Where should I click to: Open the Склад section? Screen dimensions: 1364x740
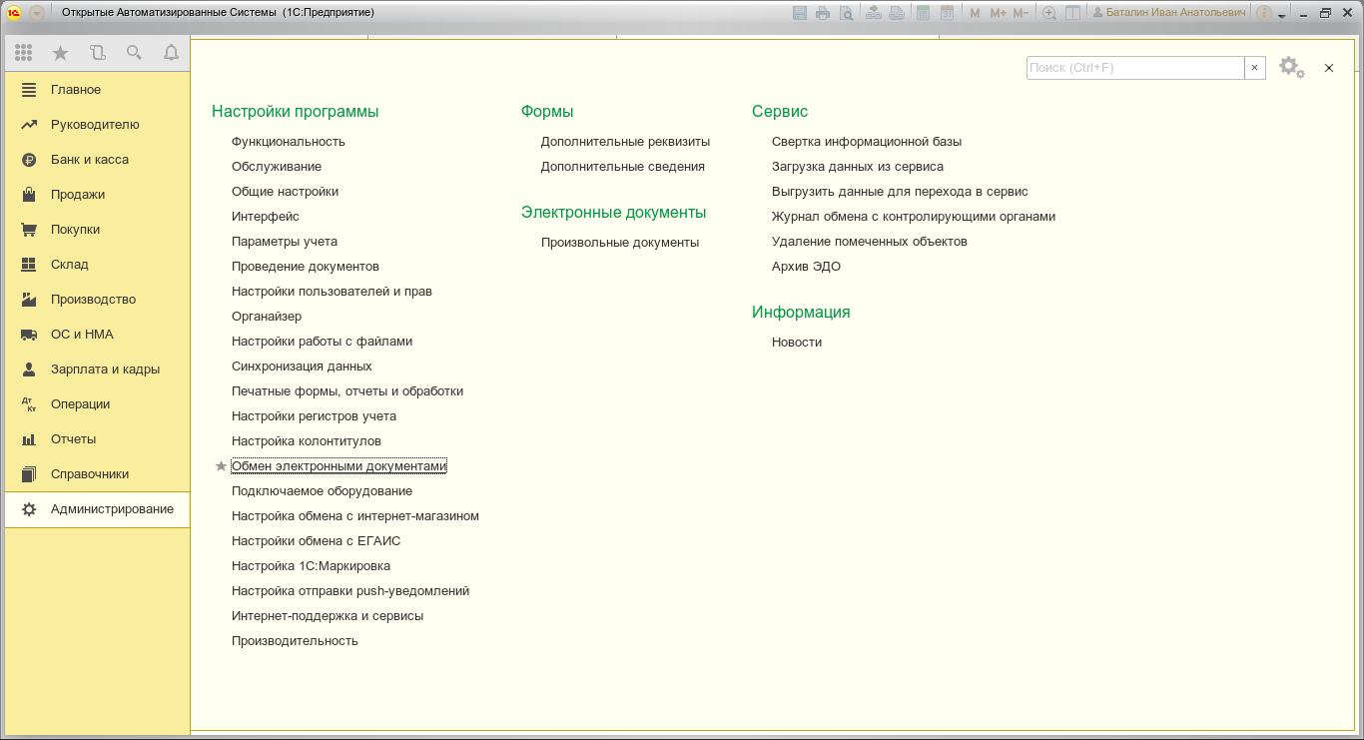pos(97,265)
